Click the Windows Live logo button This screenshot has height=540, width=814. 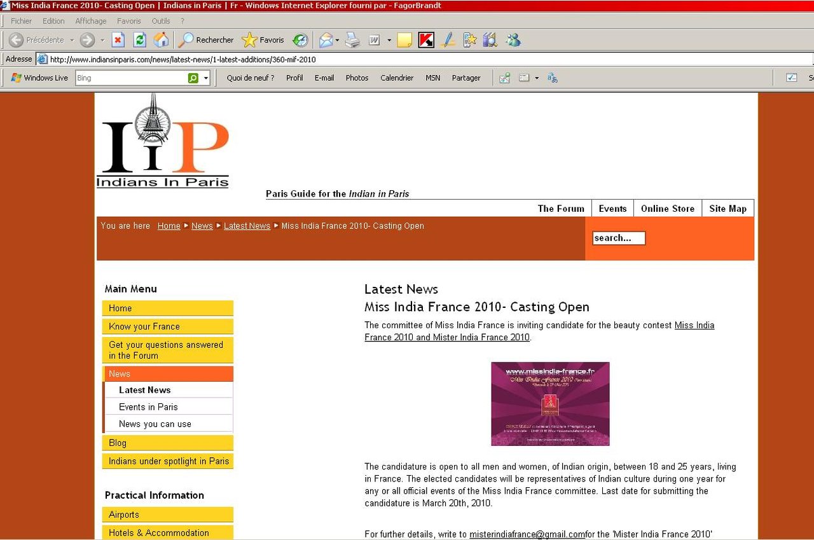pyautogui.click(x=39, y=78)
